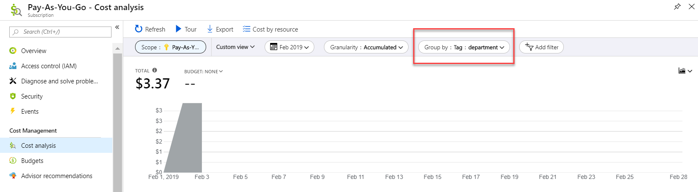The height and width of the screenshot is (192, 698).
Task: Click the sidebar scrollbar up arrow
Action: pos(117,48)
